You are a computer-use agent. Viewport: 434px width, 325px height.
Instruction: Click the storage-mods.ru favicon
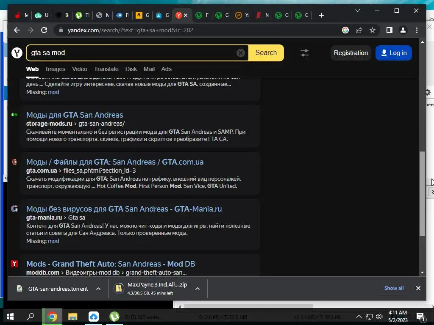pyautogui.click(x=14, y=115)
